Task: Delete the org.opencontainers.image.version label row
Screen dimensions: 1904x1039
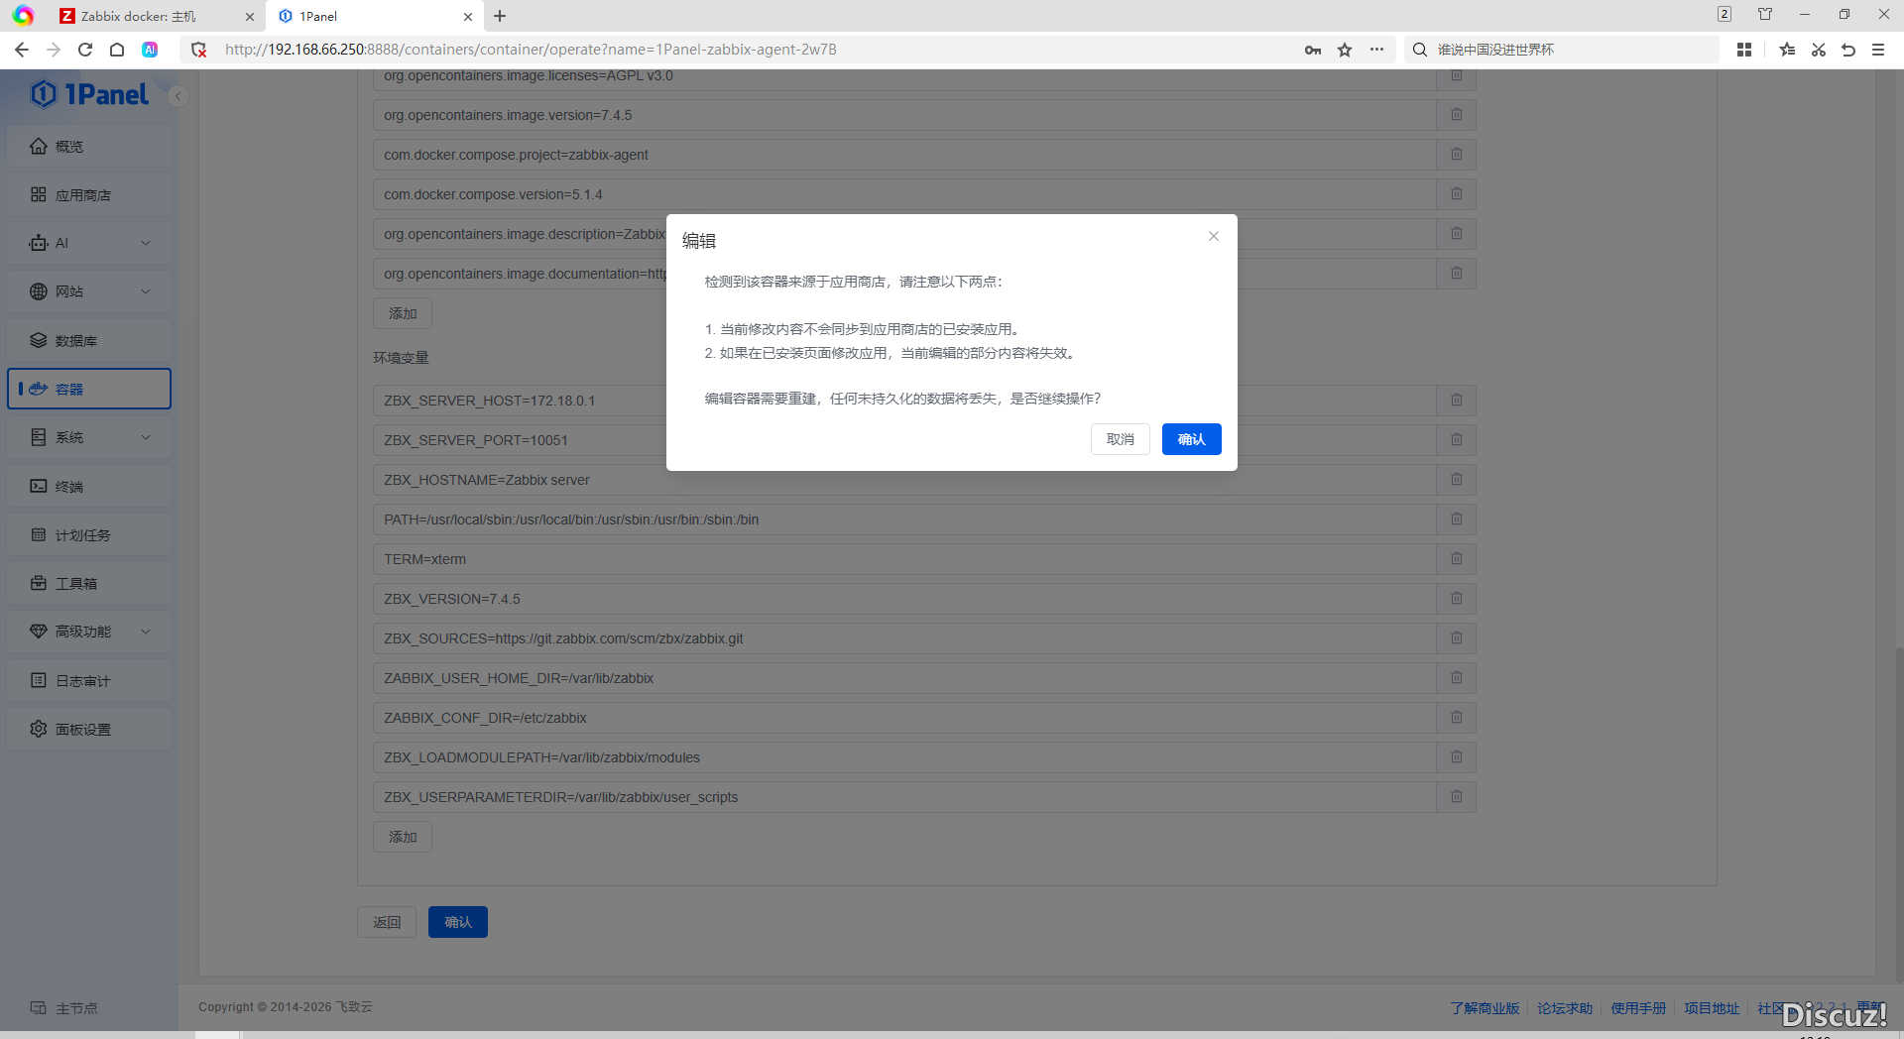Action: 1457,115
